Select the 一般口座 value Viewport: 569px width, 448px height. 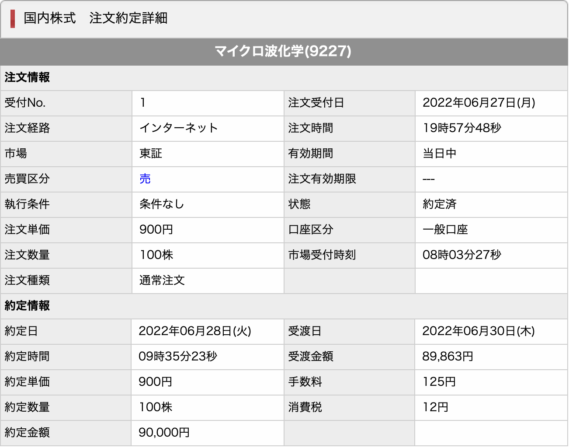(x=445, y=230)
